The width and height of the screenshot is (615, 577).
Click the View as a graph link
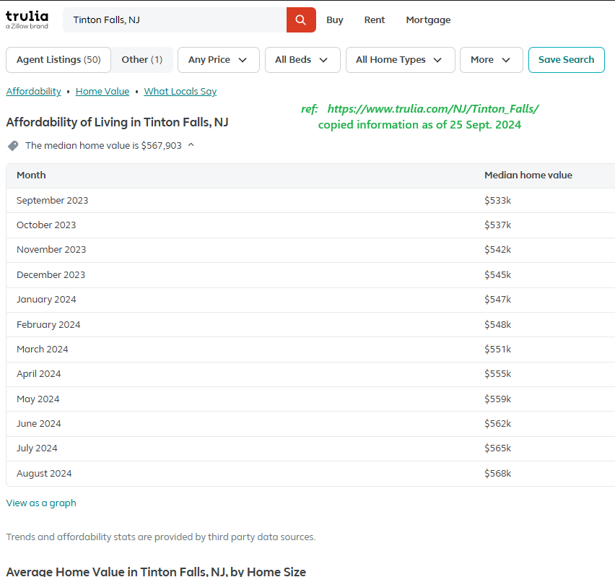pyautogui.click(x=41, y=503)
